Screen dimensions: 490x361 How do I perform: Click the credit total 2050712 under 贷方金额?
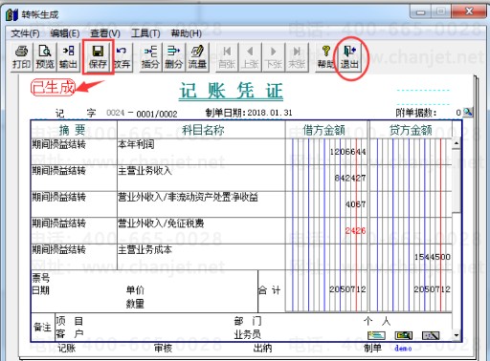433,289
